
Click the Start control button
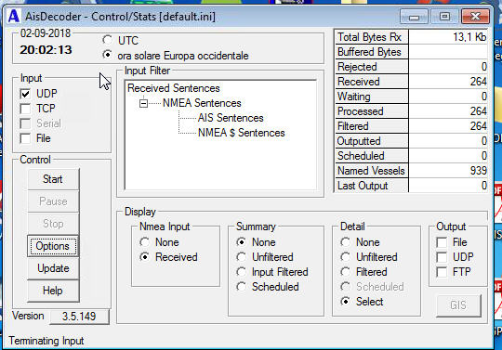click(x=53, y=179)
